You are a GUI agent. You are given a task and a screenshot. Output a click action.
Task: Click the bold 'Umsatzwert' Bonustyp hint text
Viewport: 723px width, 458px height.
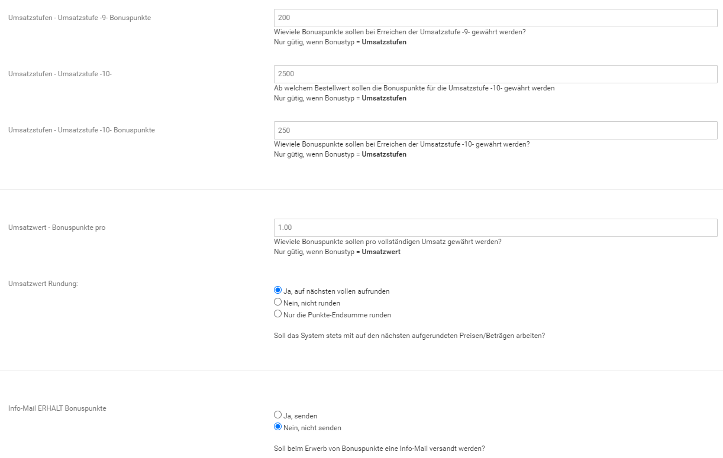click(381, 252)
